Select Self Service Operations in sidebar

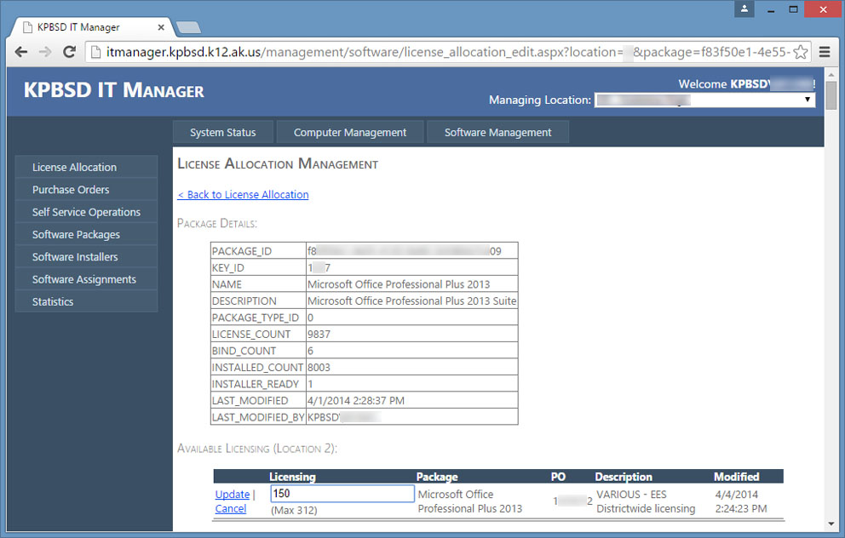(x=86, y=212)
